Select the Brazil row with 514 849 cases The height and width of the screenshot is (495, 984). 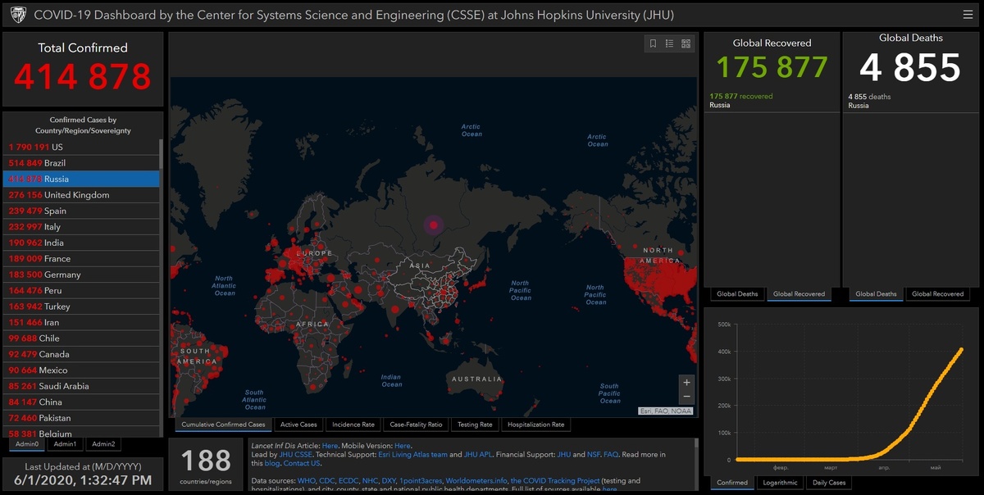click(x=82, y=163)
